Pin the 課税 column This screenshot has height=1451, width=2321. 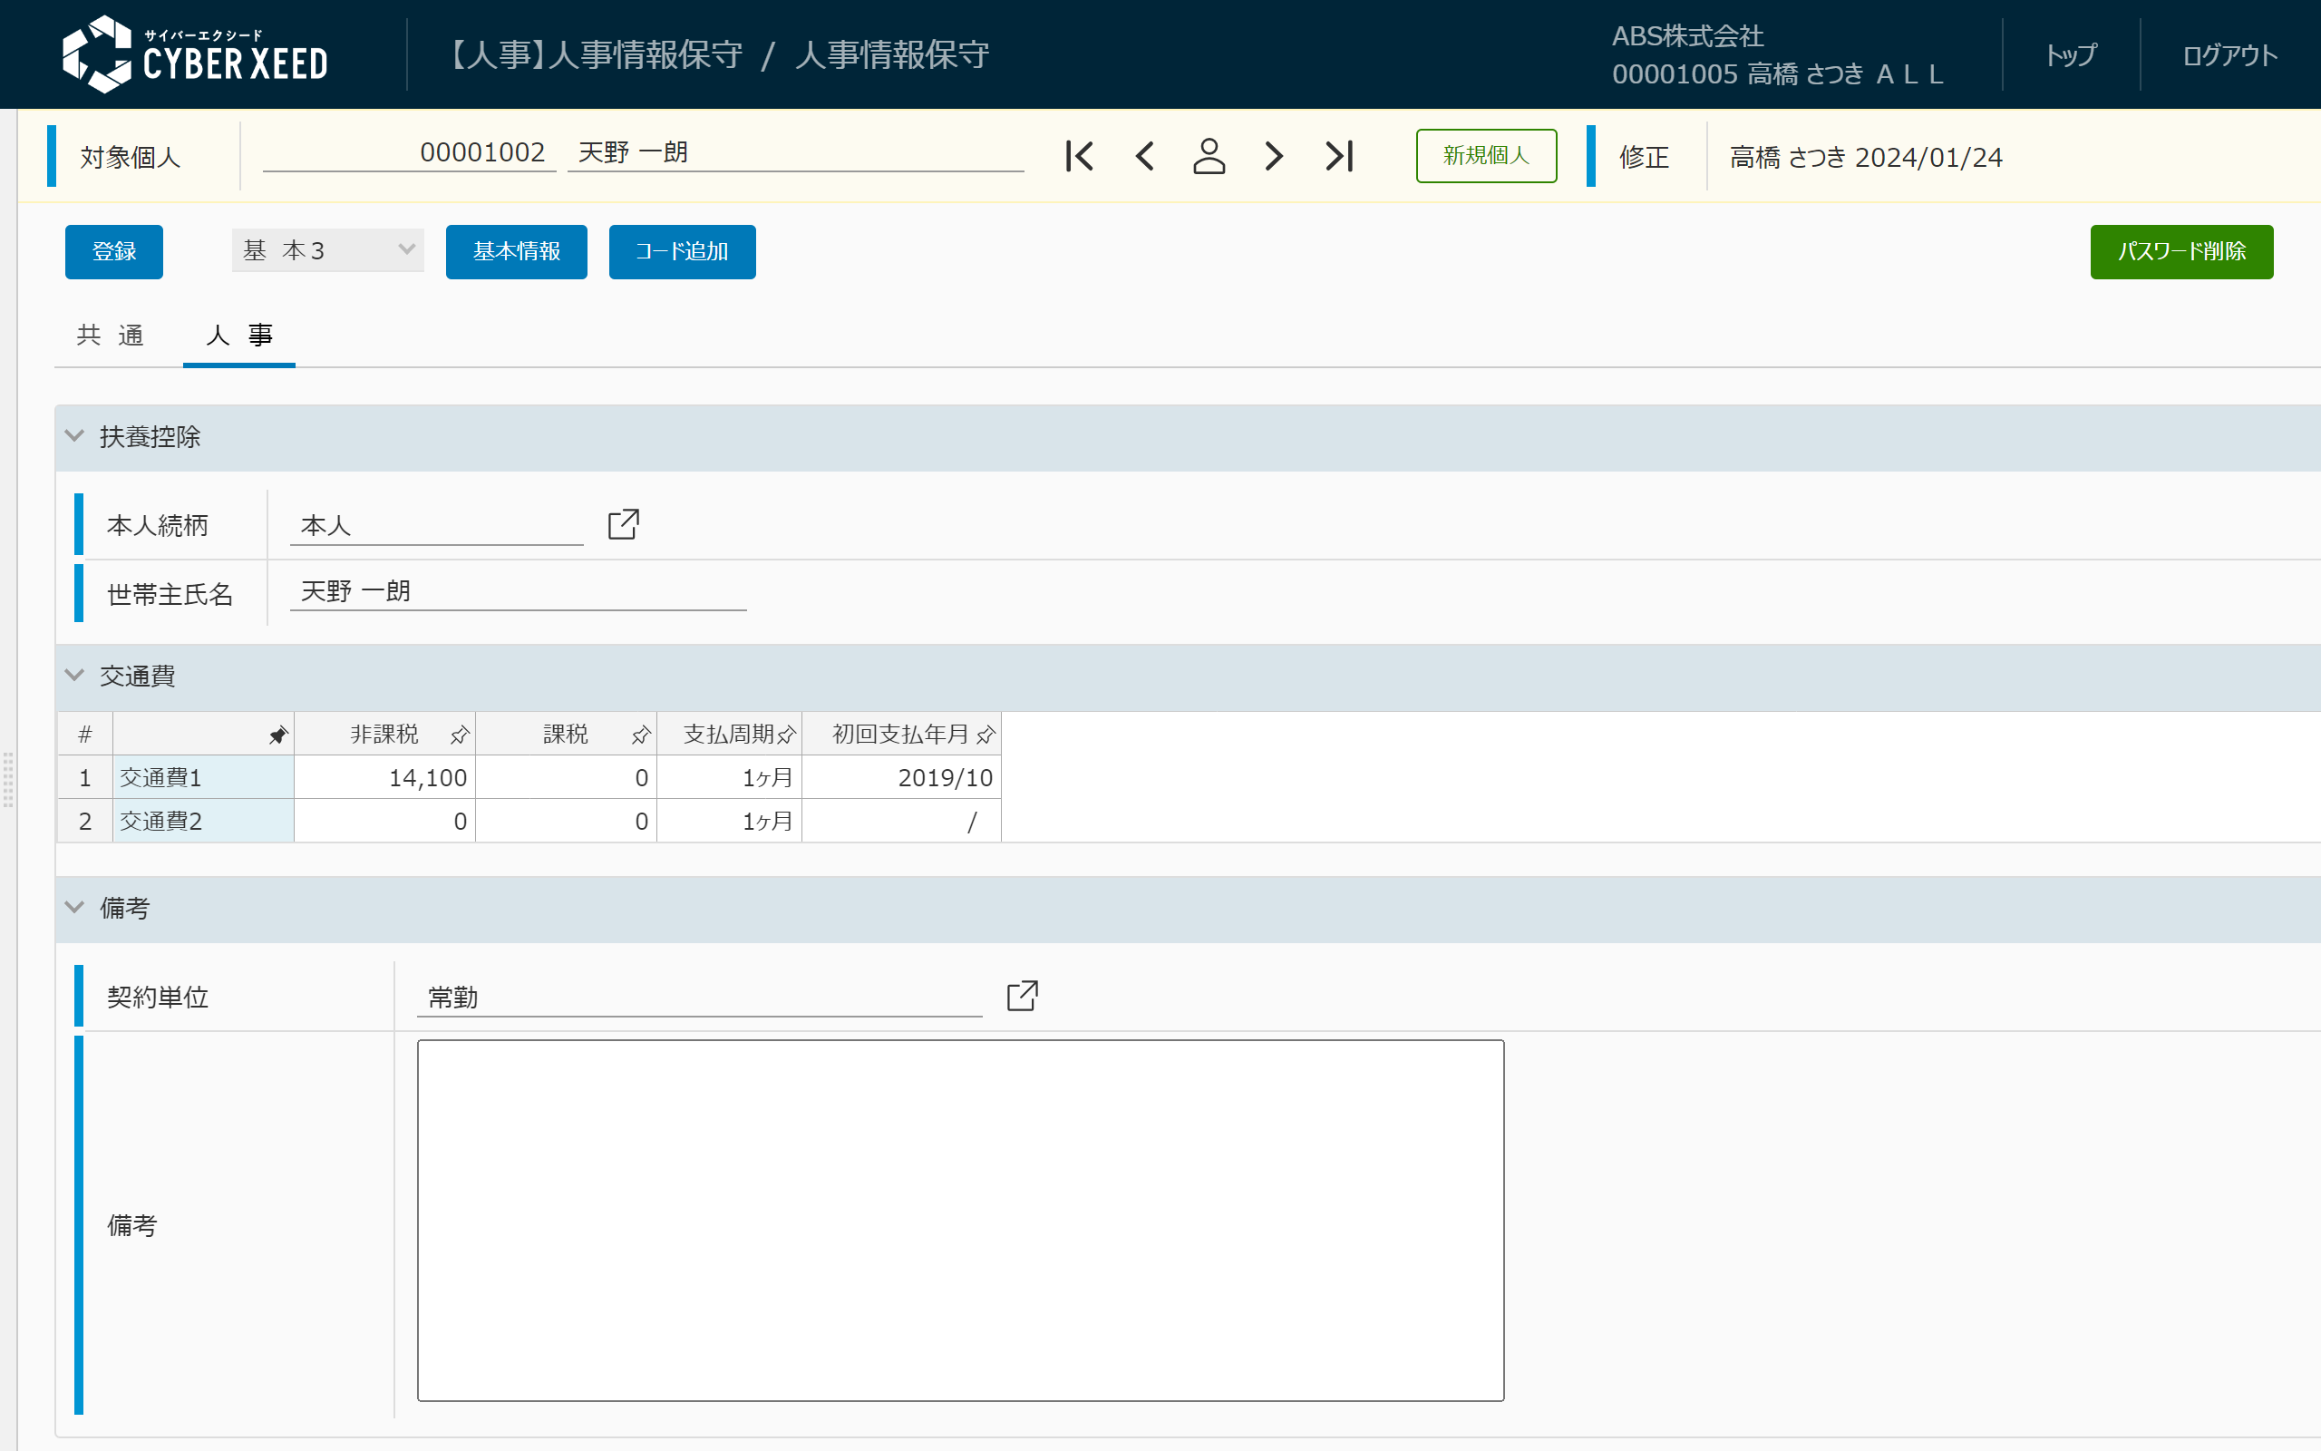click(x=641, y=735)
